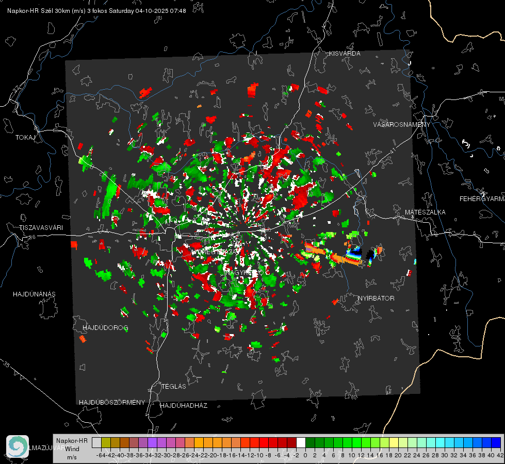
Task: Click the legend value label 42
Action: 500,455
